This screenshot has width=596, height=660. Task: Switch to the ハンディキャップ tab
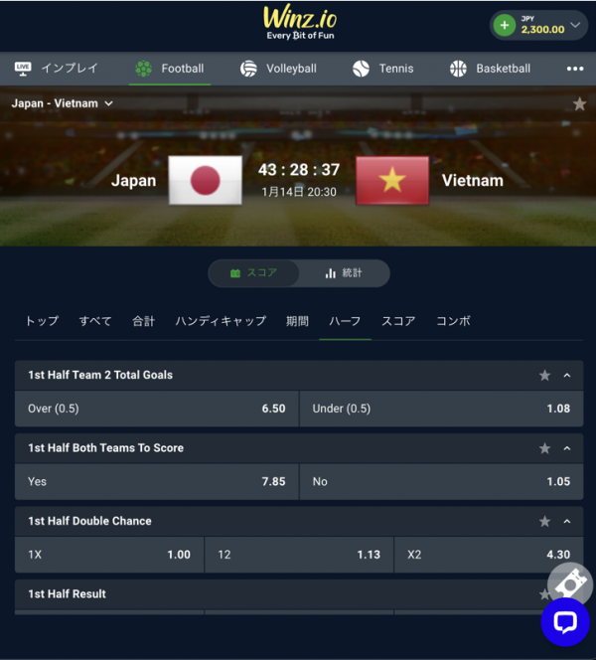click(x=221, y=321)
